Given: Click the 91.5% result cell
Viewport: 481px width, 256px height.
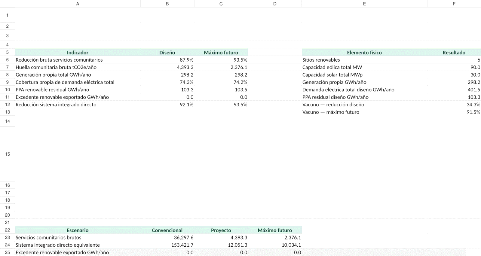Looking at the screenshot, I should 454,112.
